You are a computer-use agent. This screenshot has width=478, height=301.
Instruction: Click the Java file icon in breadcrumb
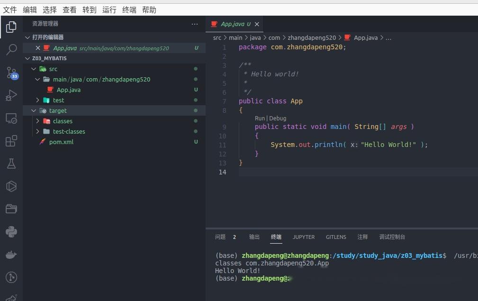point(347,37)
